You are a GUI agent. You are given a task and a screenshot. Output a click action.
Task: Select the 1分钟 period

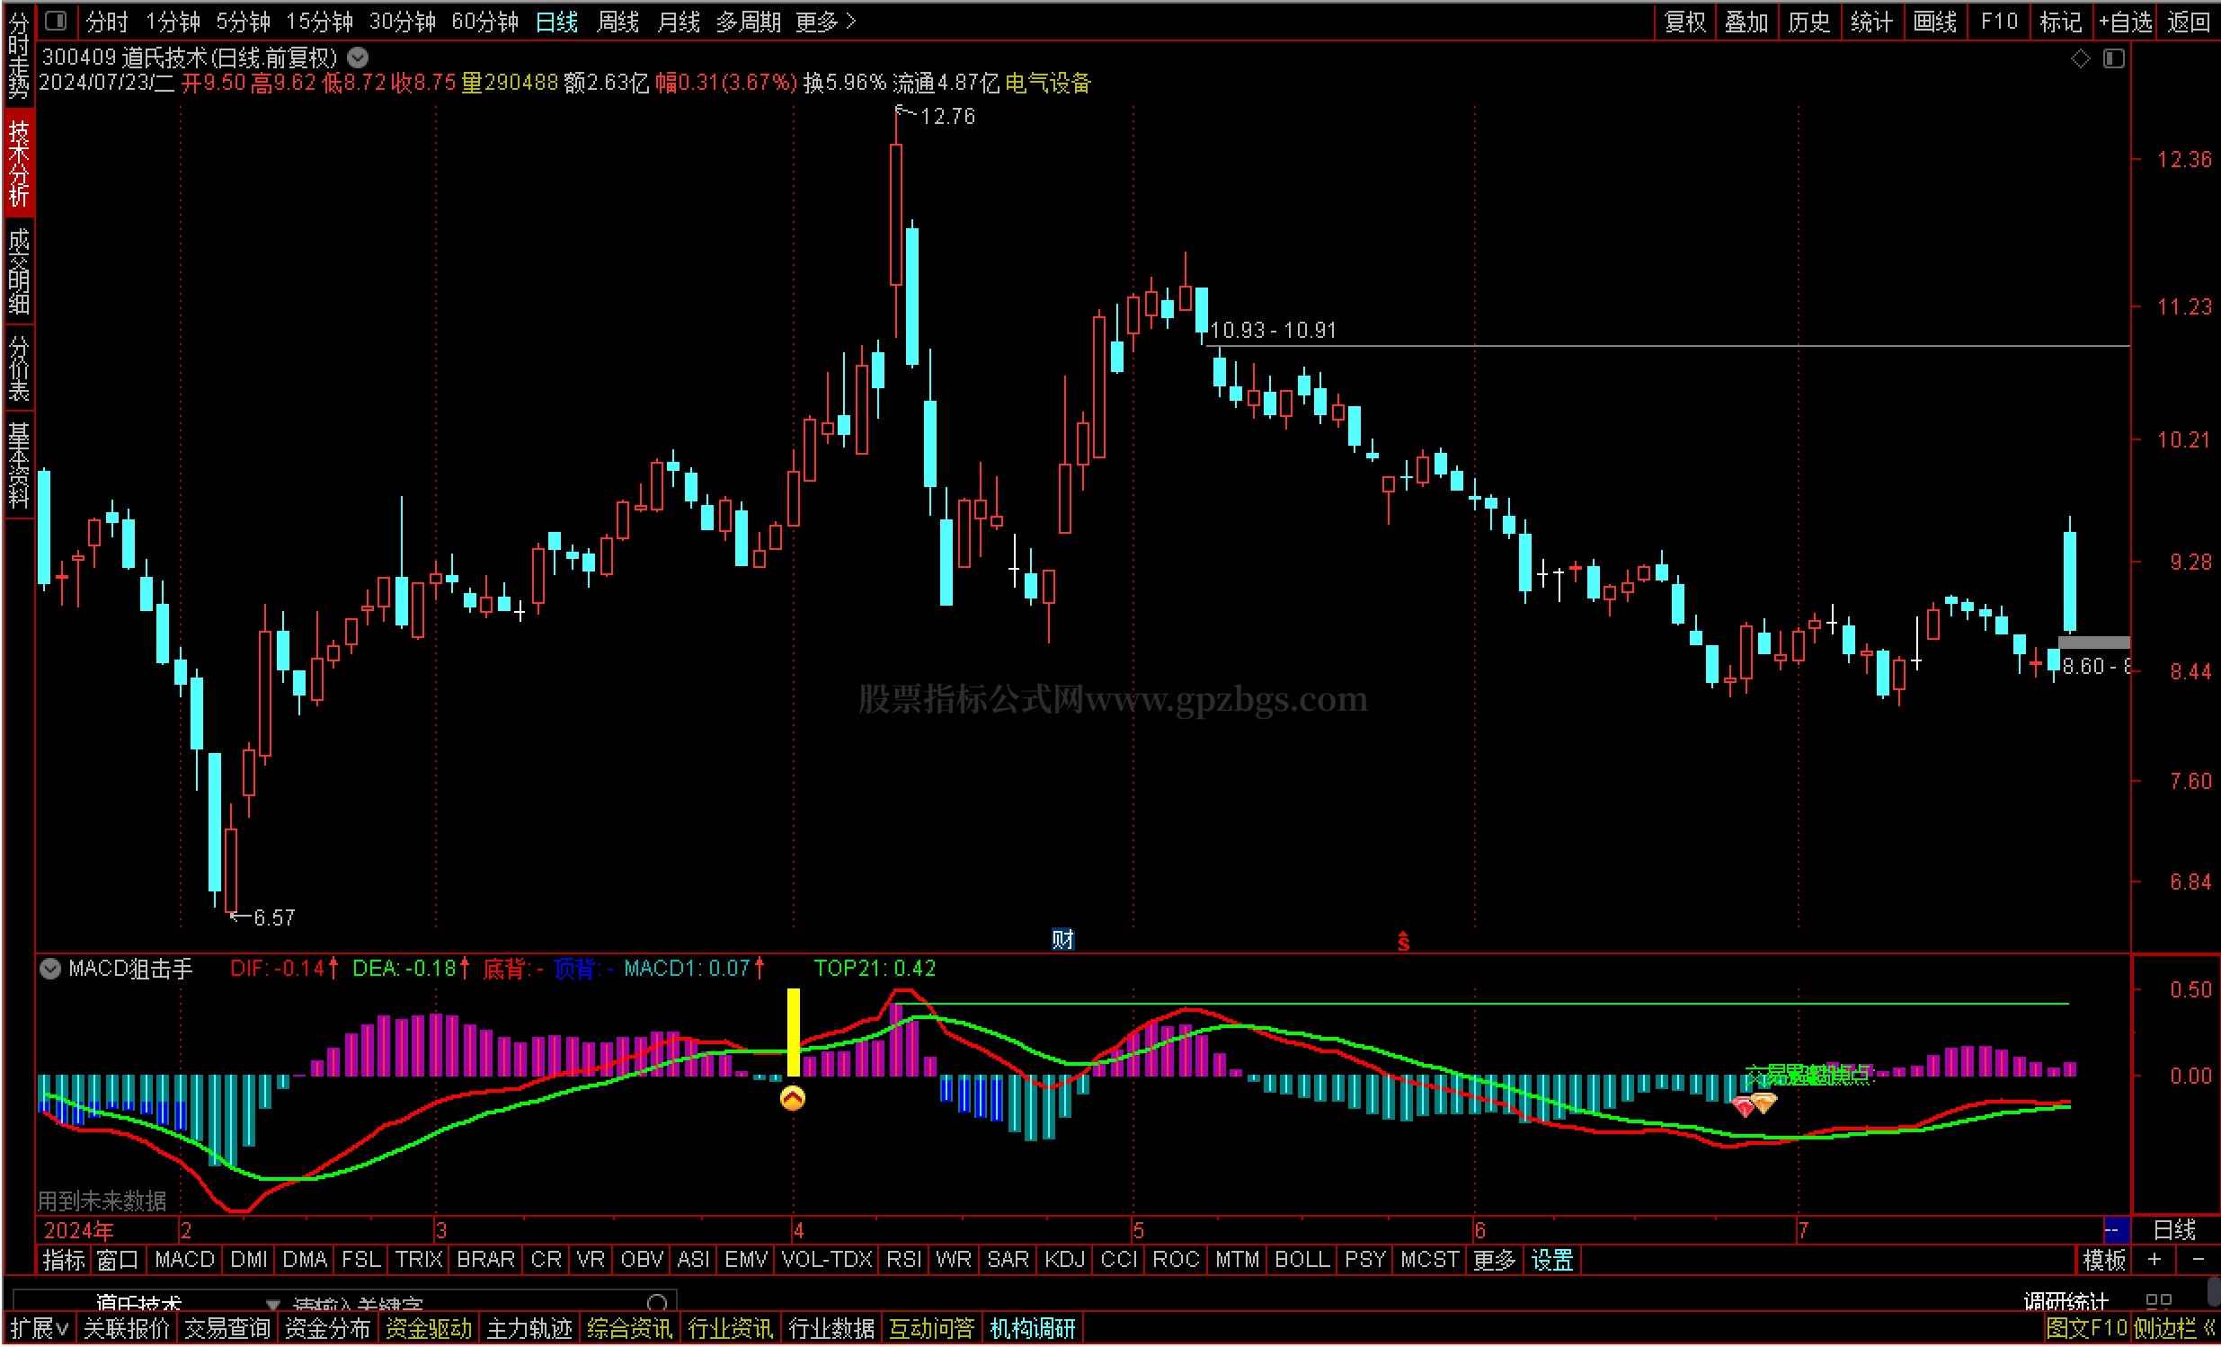pos(173,21)
